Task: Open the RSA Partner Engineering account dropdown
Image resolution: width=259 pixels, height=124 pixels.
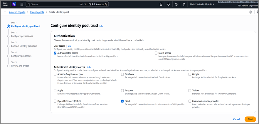Action: (x=238, y=2)
